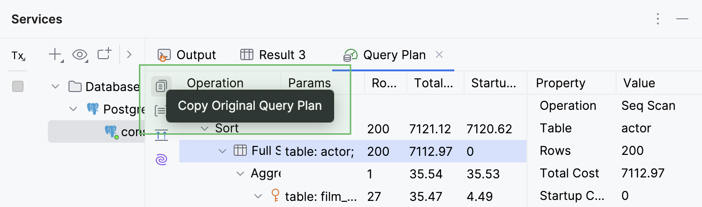Switch to the Result 3 tab
The image size is (702, 207).
coord(273,55)
